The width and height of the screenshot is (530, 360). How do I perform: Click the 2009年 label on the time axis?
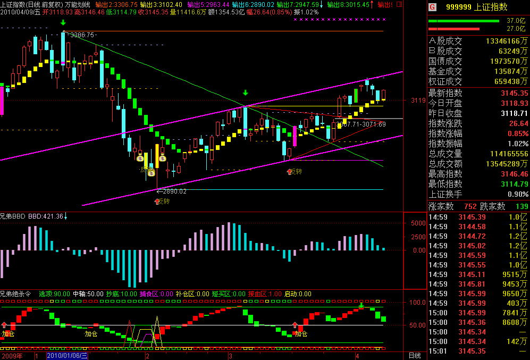click(12, 356)
